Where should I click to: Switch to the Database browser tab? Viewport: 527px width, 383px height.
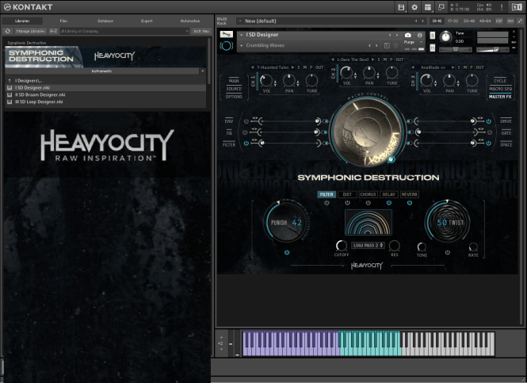tap(105, 21)
